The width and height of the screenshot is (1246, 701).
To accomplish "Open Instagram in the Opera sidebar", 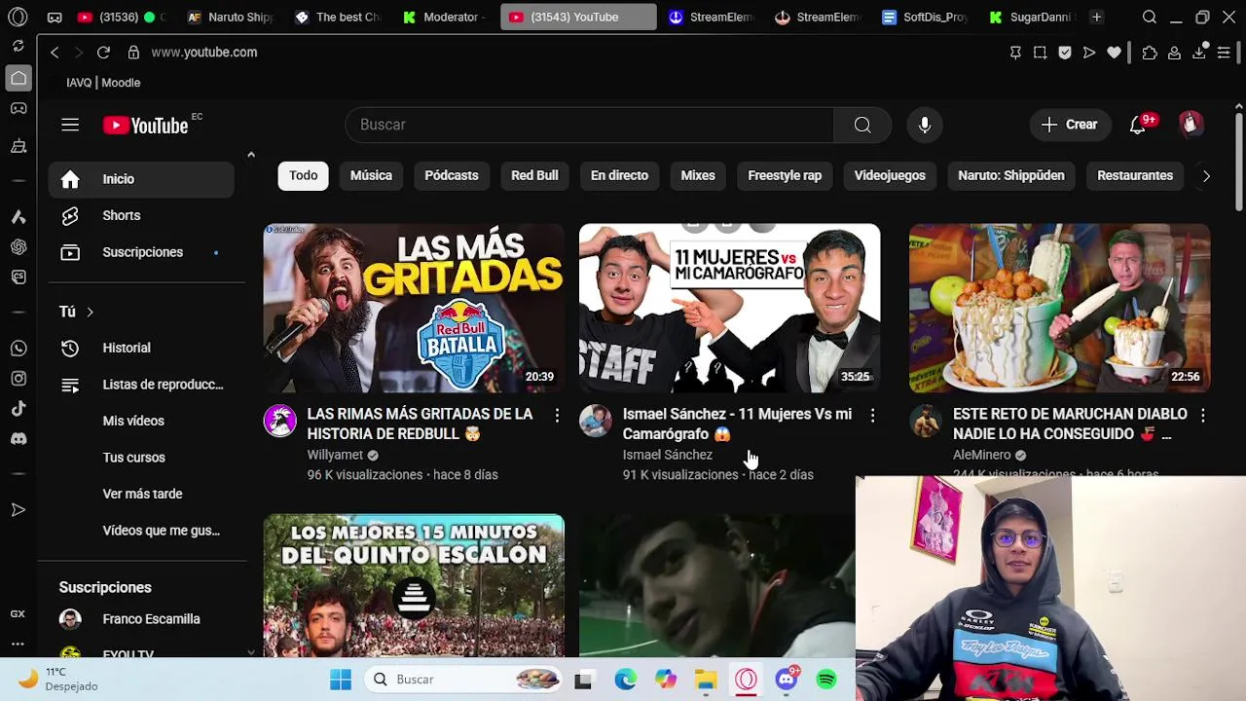I will [18, 379].
